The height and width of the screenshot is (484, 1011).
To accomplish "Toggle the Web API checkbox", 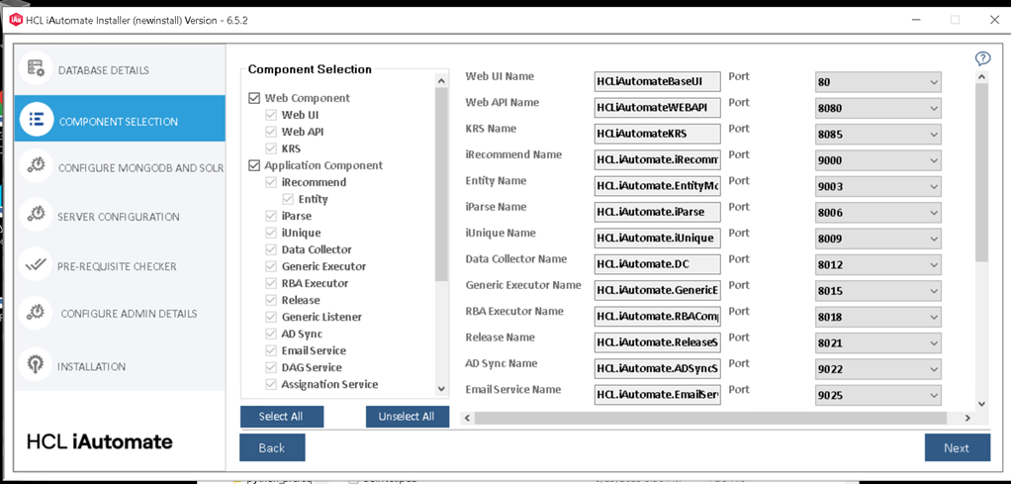I will point(271,132).
